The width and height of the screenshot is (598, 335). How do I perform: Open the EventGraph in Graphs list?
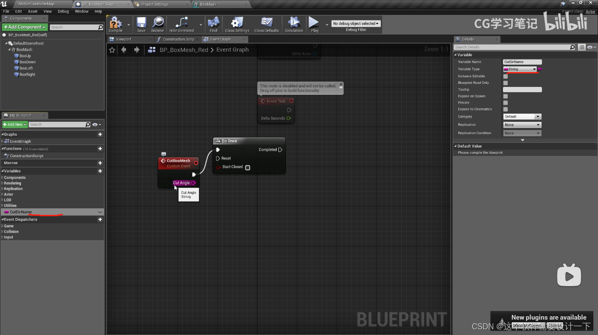pos(20,142)
